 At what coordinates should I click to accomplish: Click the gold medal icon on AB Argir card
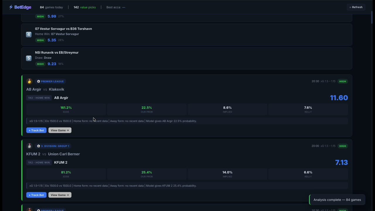pos(29,81)
